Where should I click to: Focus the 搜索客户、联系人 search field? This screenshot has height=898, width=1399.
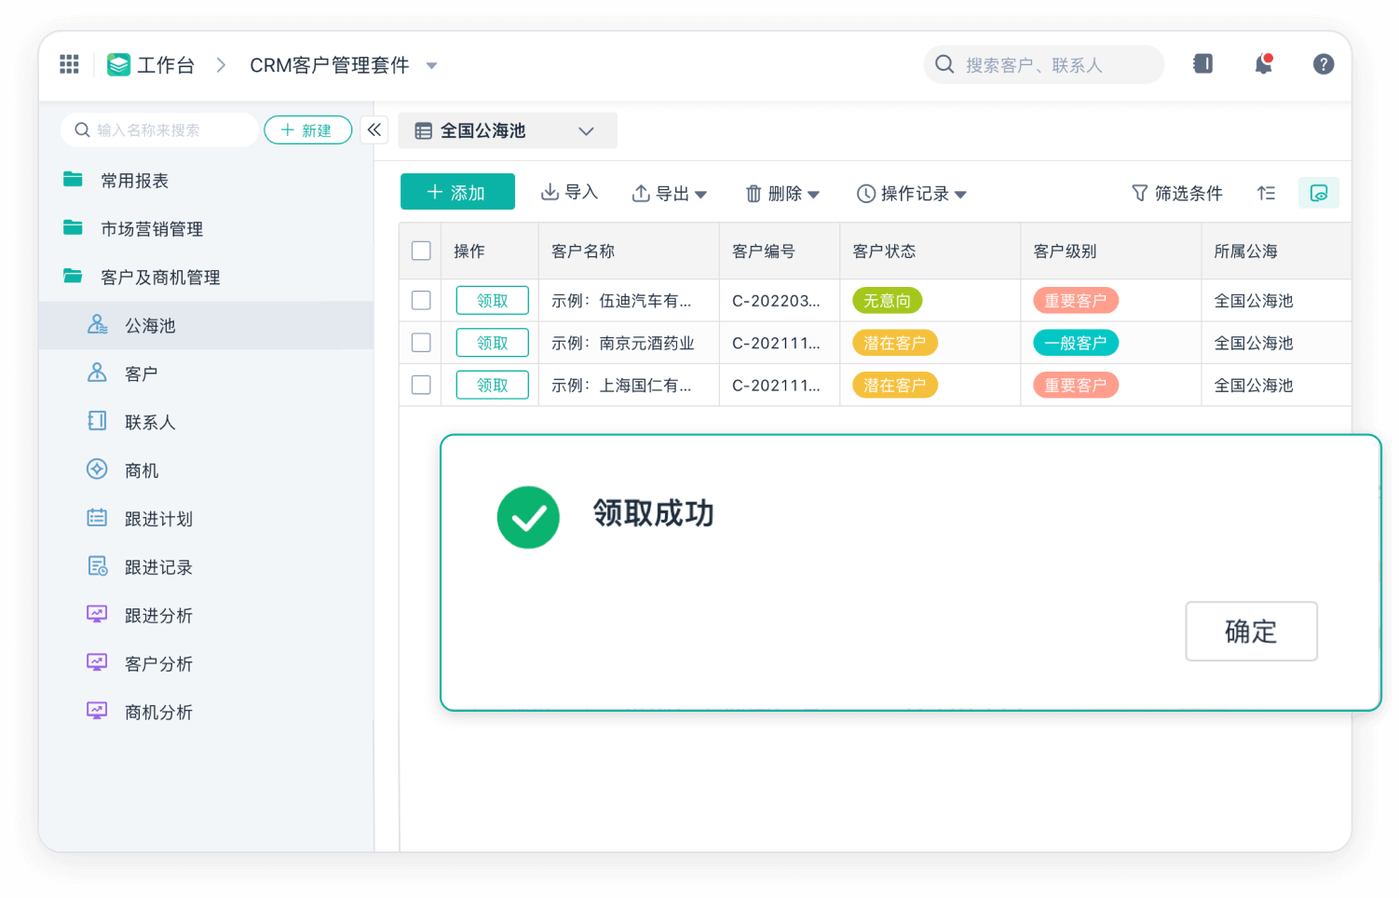(1043, 65)
